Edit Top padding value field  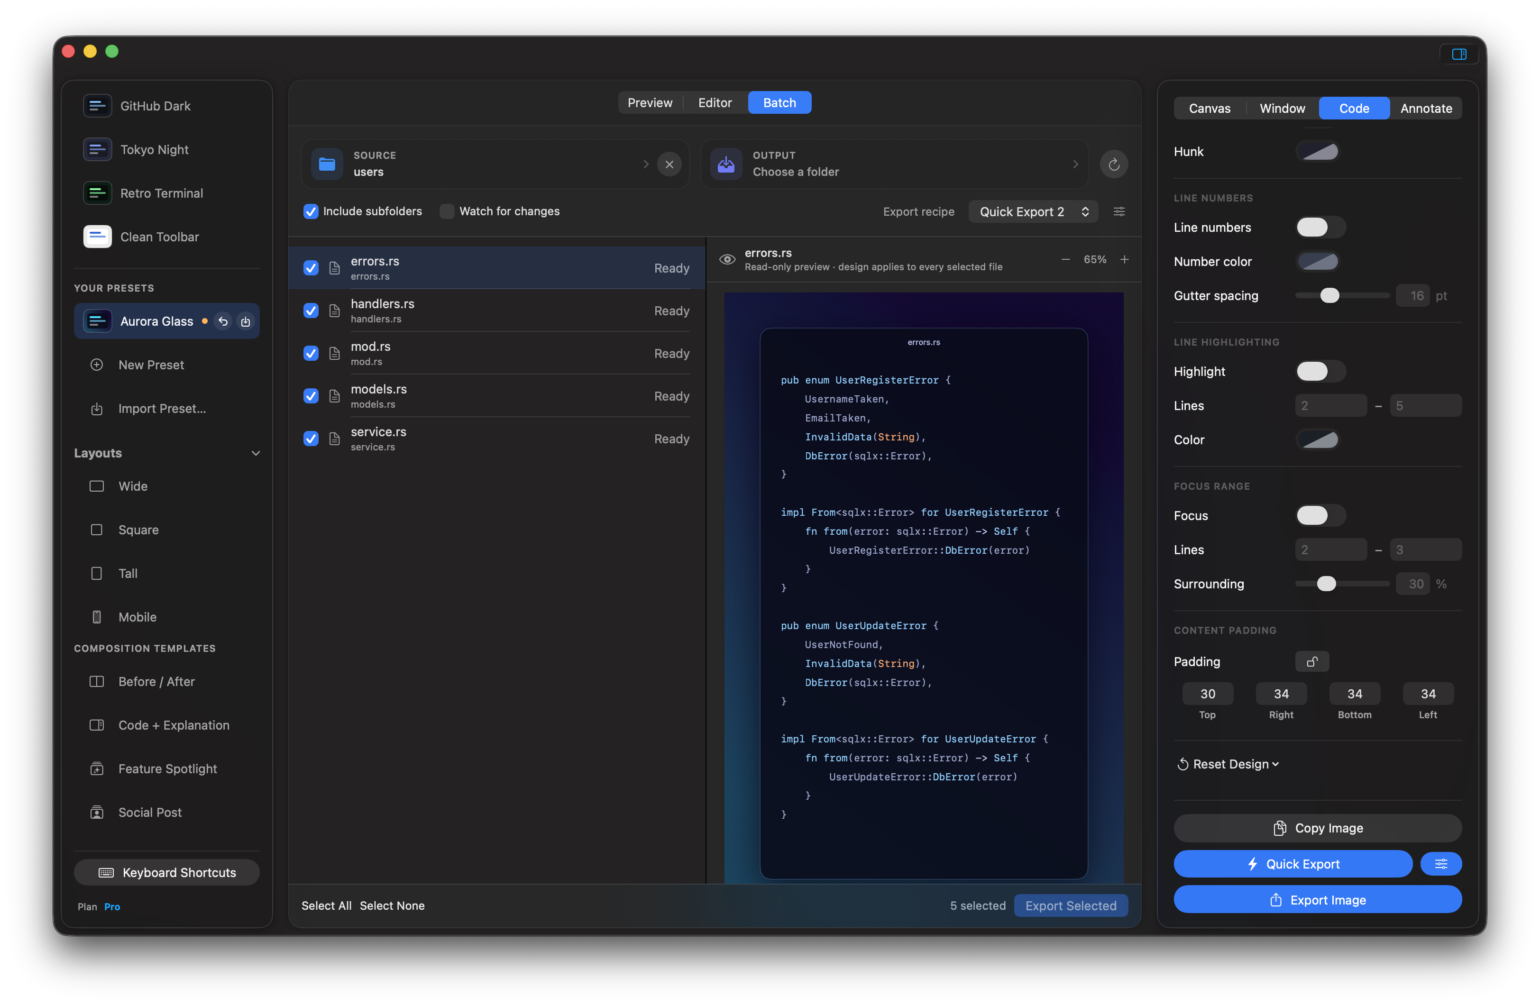(1208, 694)
